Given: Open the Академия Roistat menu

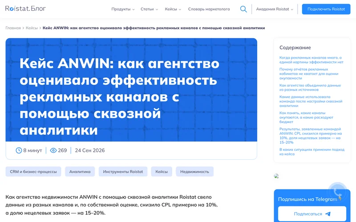Looking at the screenshot, I should 272,9.
